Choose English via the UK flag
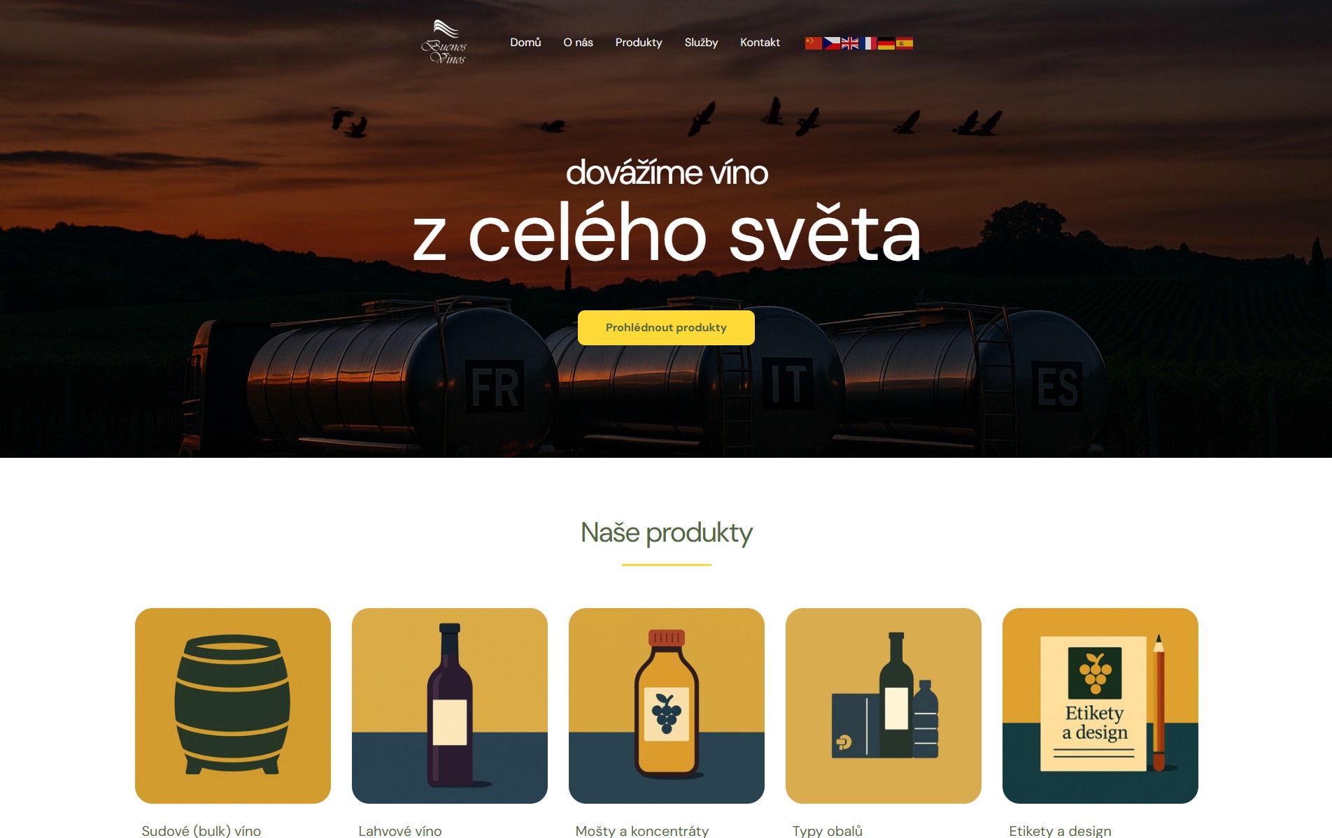Image resolution: width=1332 pixels, height=838 pixels. click(x=849, y=43)
